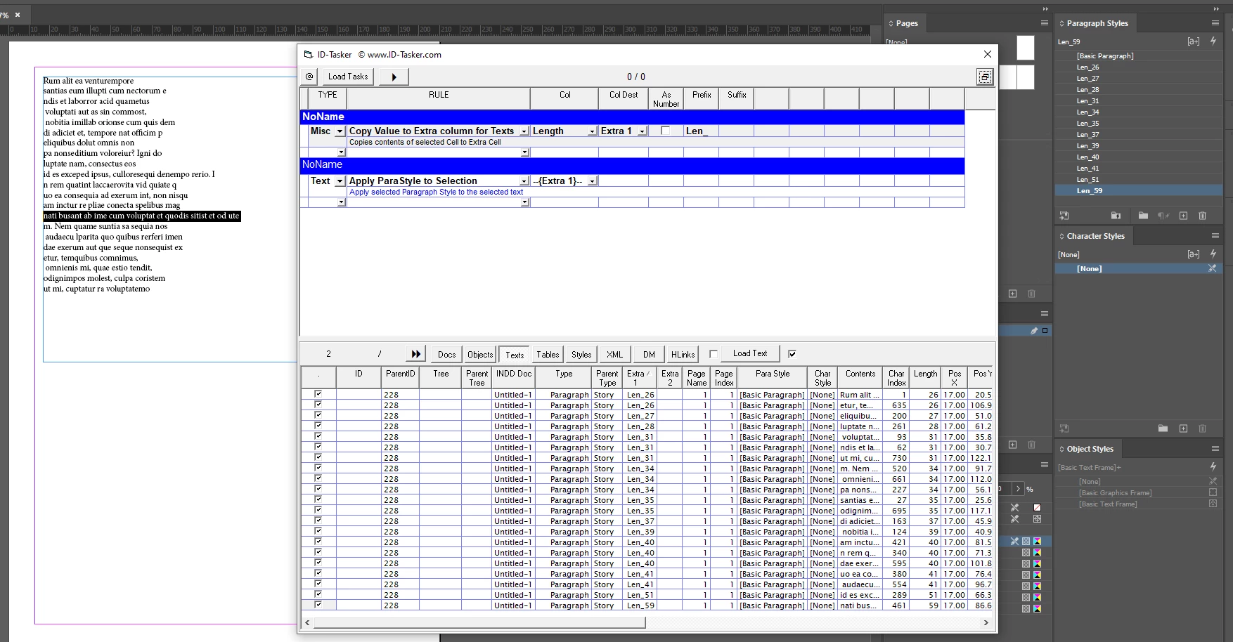
Task: Open the Extra 1 Col Dest dropdown
Action: 642,131
